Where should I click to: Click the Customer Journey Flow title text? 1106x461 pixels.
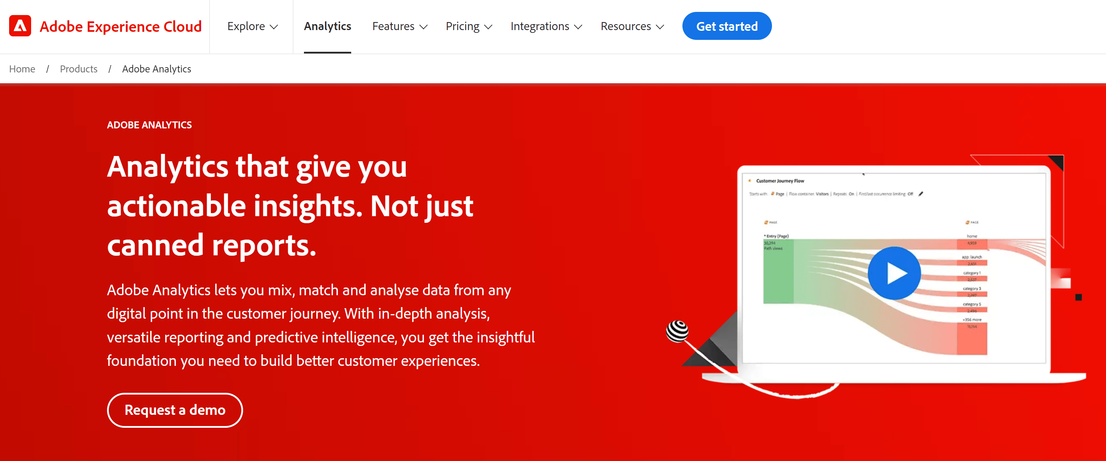point(780,181)
